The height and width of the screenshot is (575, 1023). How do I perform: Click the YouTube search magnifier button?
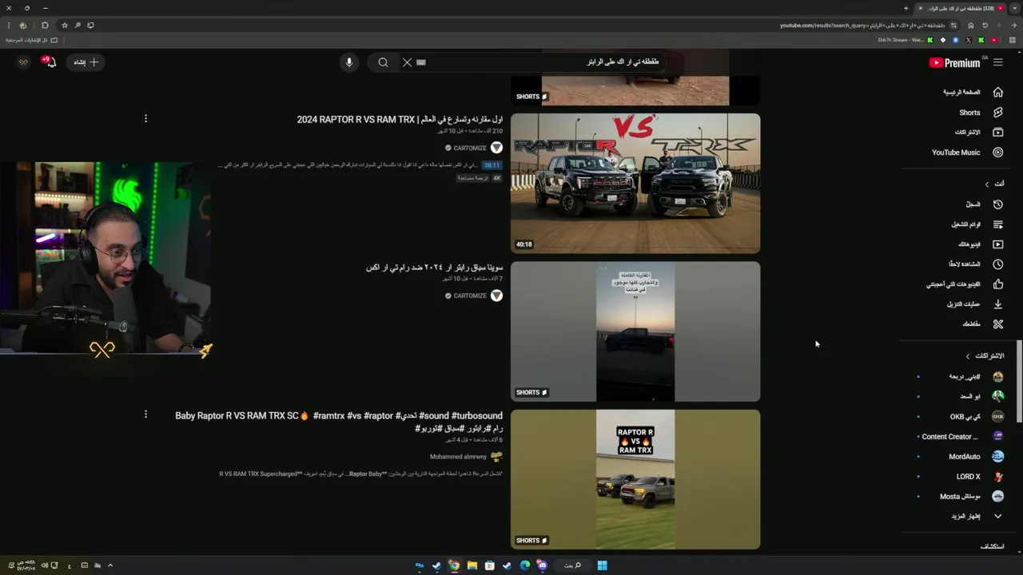coord(383,62)
